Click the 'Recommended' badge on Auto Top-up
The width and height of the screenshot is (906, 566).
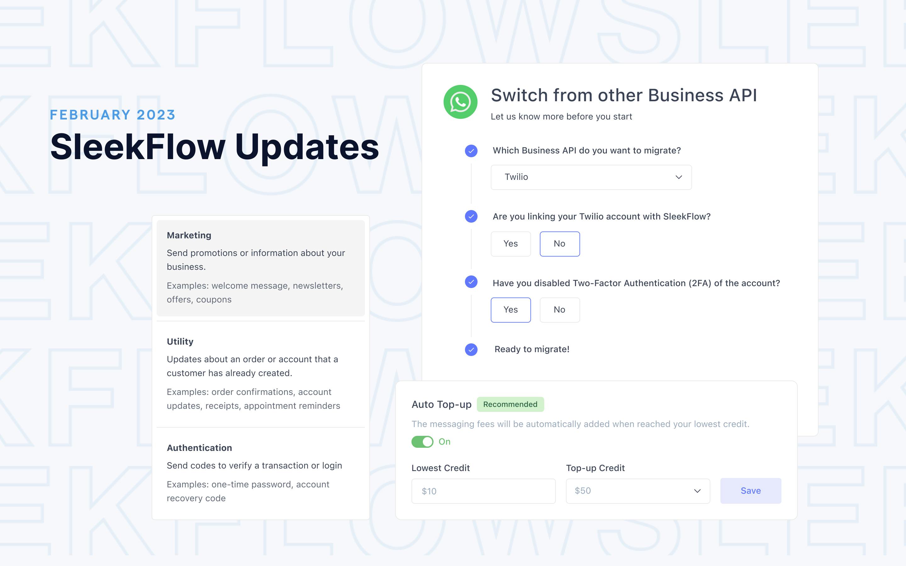(x=510, y=404)
